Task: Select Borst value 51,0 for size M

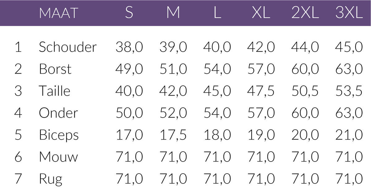Action: 173,69
